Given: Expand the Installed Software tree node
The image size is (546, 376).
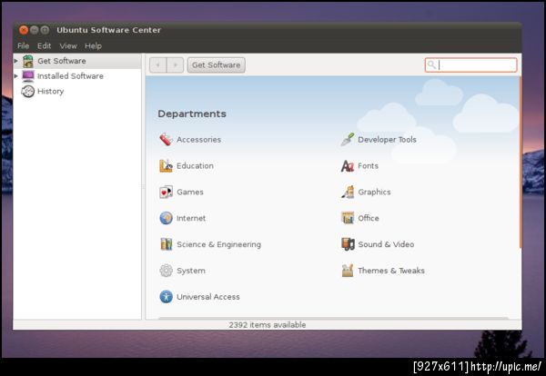Looking at the screenshot, I should (15, 75).
